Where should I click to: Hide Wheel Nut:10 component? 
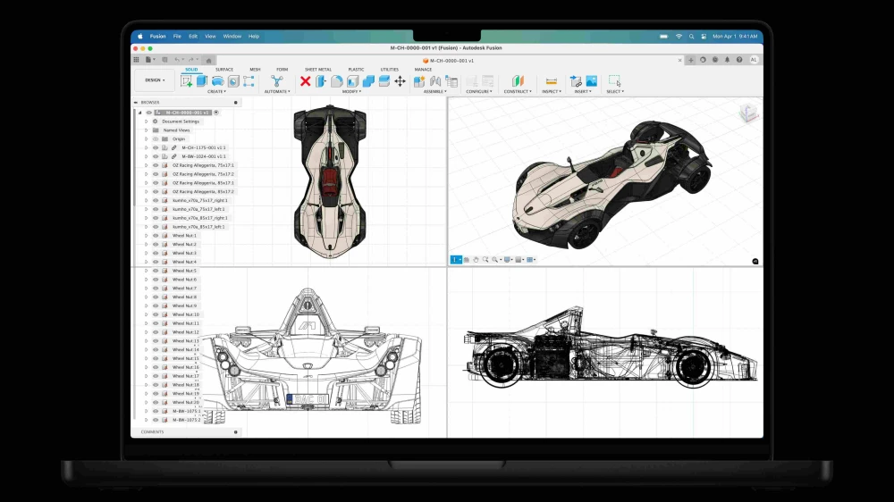pyautogui.click(x=155, y=314)
